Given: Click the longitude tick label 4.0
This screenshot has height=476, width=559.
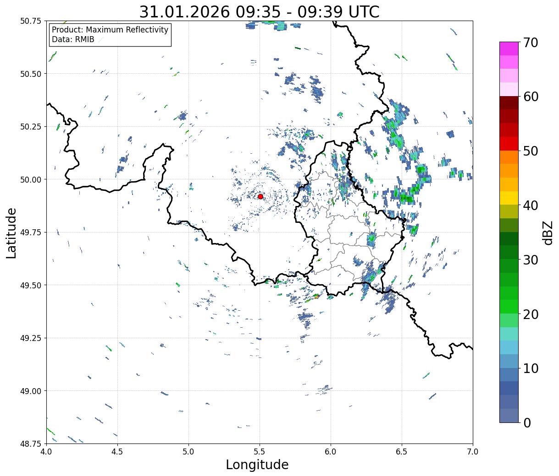Looking at the screenshot, I should pyautogui.click(x=46, y=451).
